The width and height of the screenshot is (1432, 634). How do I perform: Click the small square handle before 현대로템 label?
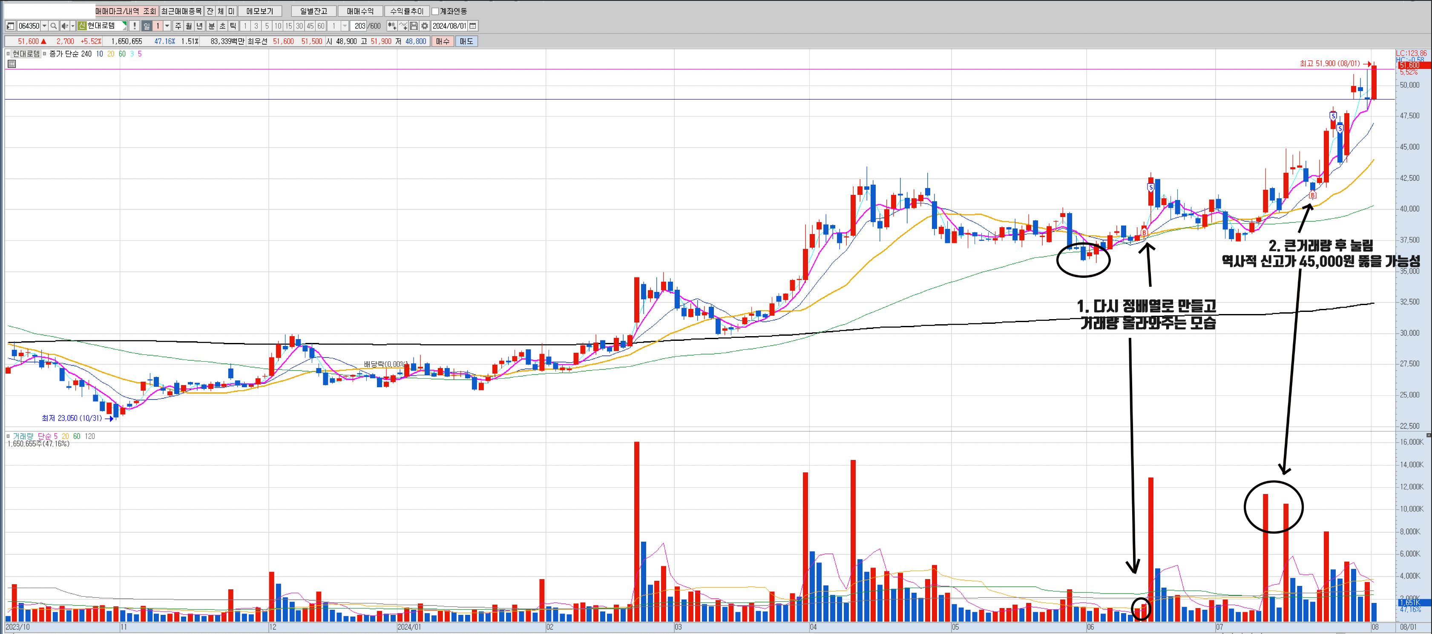click(8, 54)
